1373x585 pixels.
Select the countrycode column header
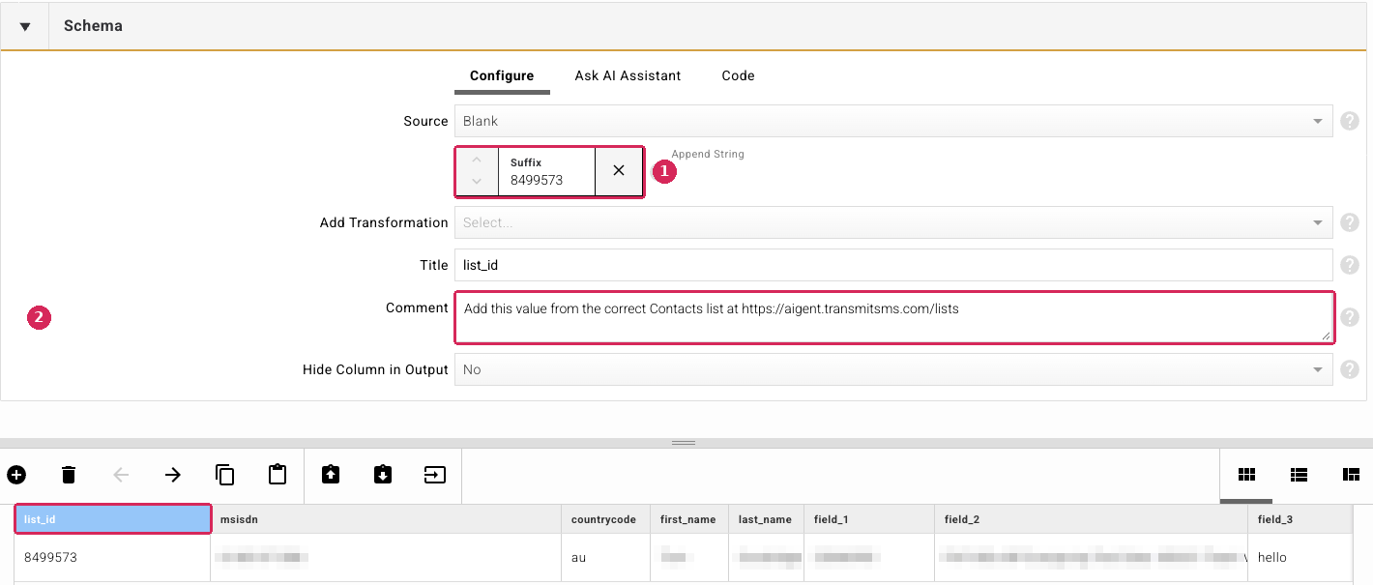coord(603,519)
